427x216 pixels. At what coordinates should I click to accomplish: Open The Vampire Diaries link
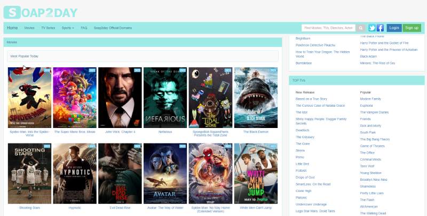374,113
